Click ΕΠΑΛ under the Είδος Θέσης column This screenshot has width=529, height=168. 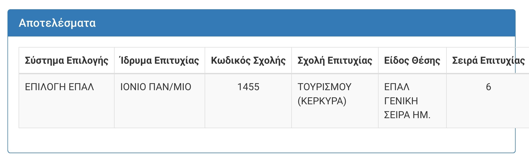(397, 87)
